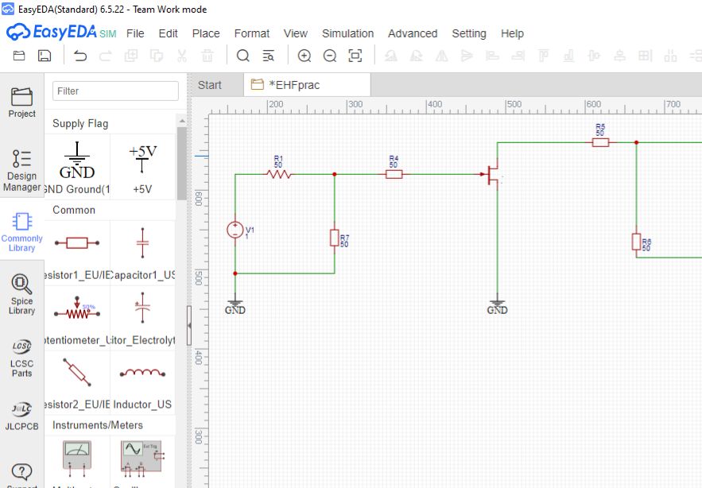
Task: Save the schematic with the disk icon
Action: [x=45, y=56]
